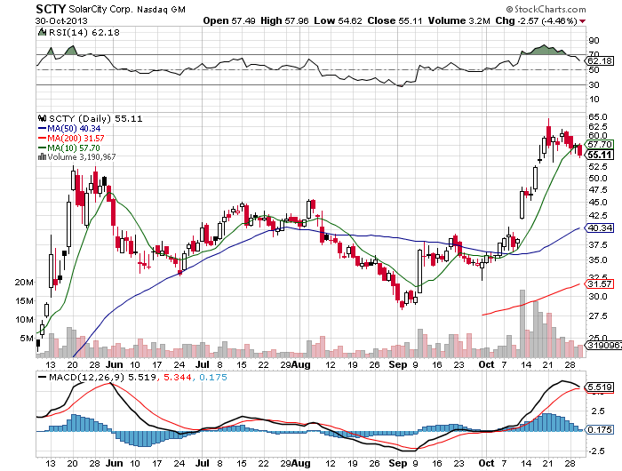
Task: Click the green 57.70 price axis tag
Action: [x=600, y=145]
